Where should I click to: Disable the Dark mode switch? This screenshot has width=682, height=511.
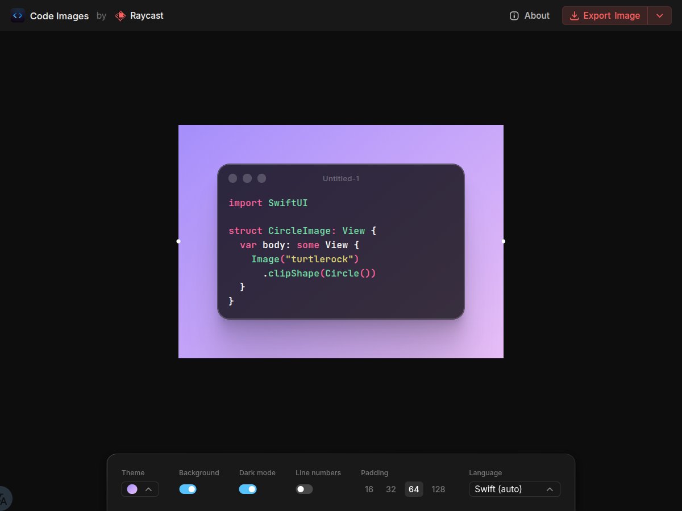248,489
